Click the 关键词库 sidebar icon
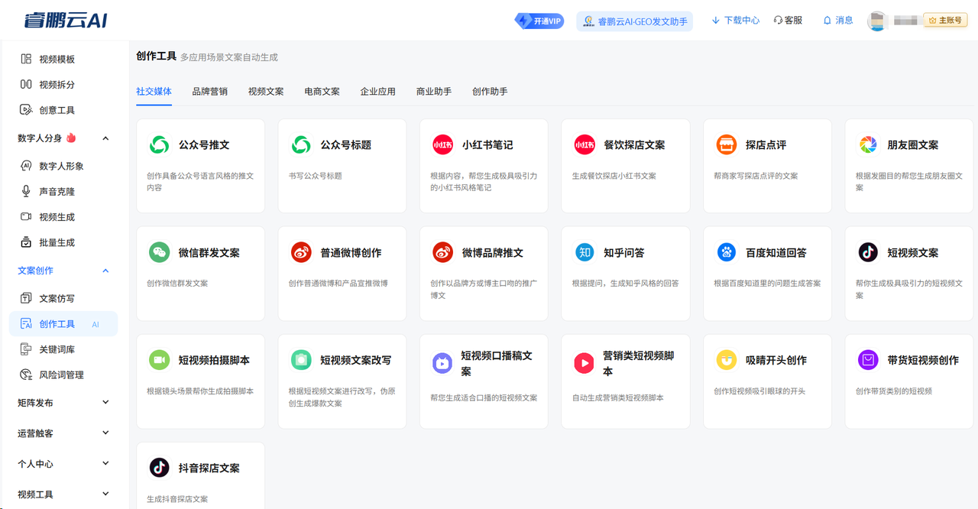This screenshot has width=978, height=509. pyautogui.click(x=26, y=349)
